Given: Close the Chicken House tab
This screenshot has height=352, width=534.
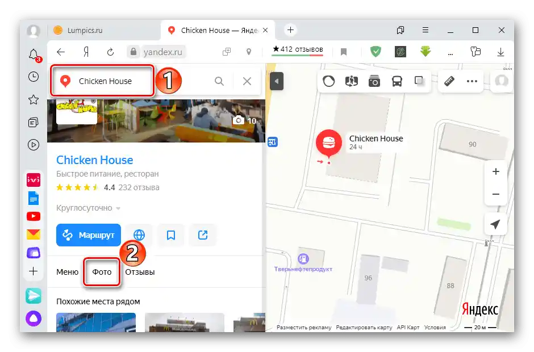Looking at the screenshot, I should click(265, 30).
